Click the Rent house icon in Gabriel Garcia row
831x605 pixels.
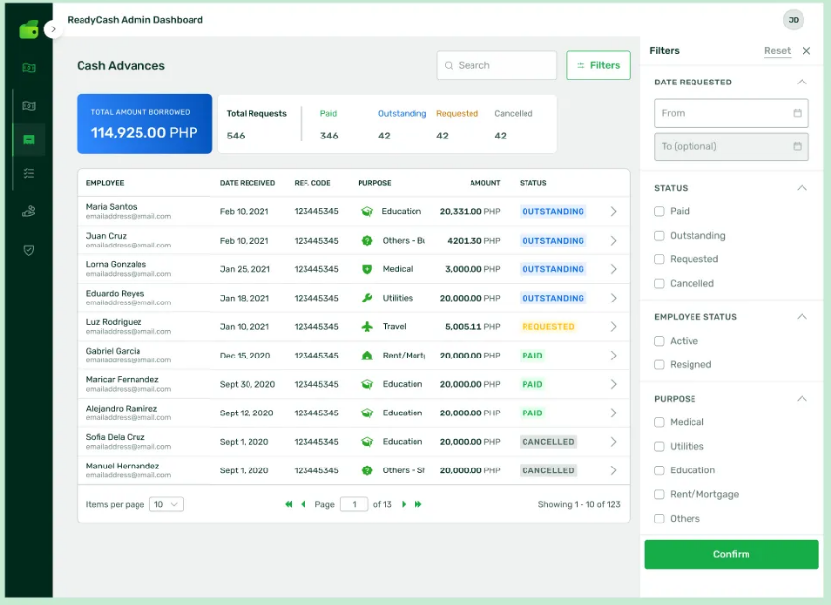point(367,356)
